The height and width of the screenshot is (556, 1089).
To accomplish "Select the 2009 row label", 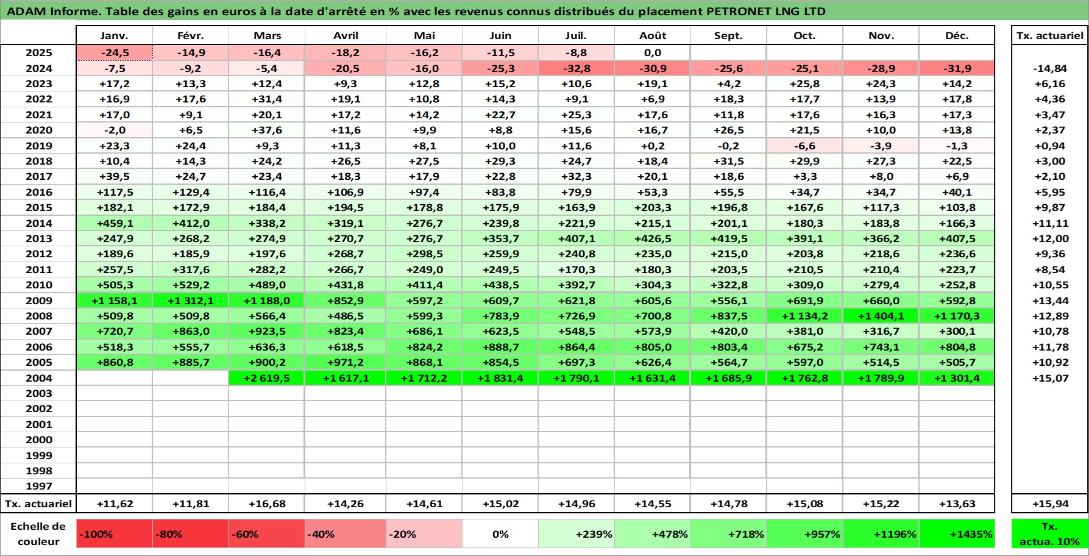I will click(x=38, y=301).
